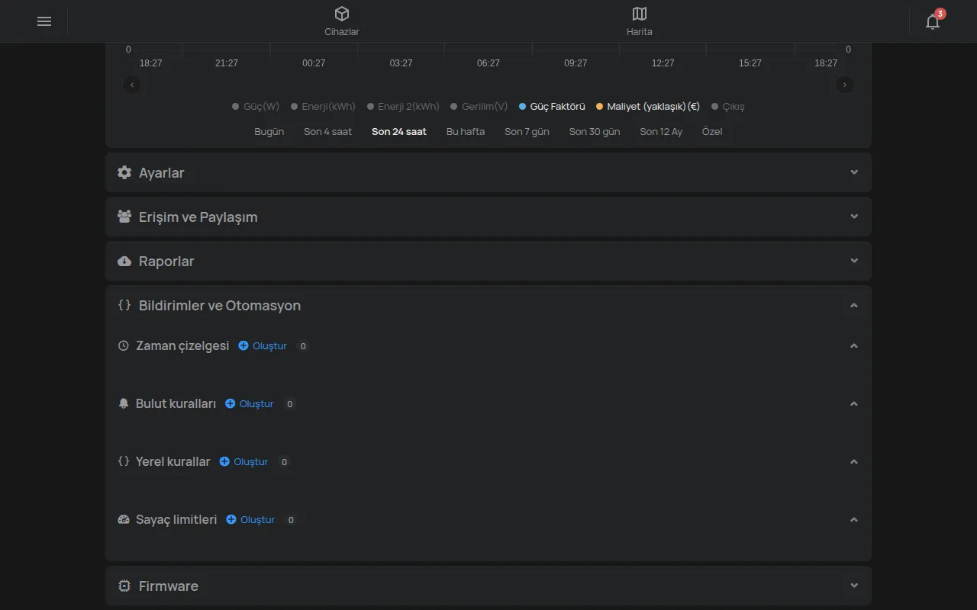Toggle the Gerilim(V) chart series
977x610 pixels.
[479, 107]
